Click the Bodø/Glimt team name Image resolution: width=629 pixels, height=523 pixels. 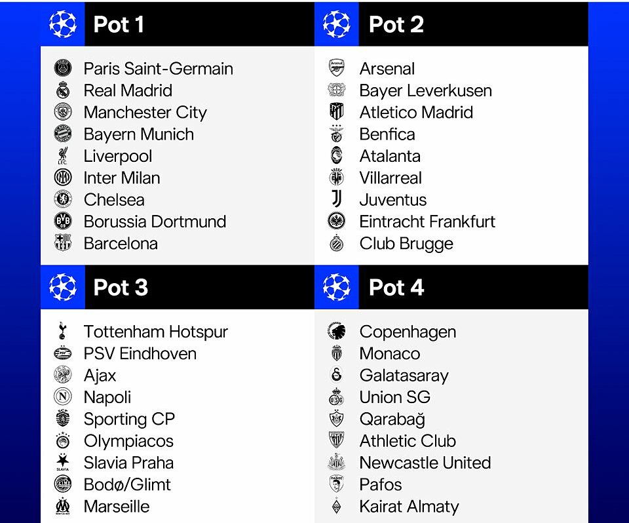pos(127,484)
